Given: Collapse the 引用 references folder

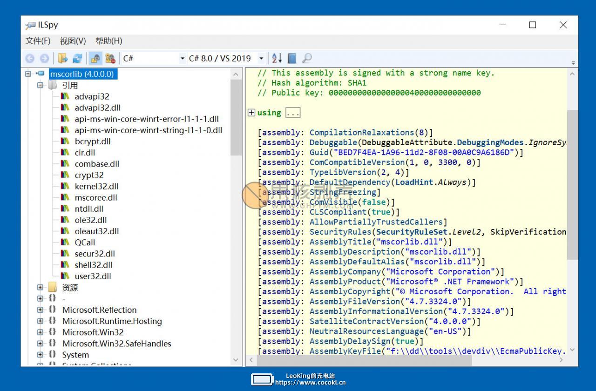Looking at the screenshot, I should coord(40,85).
